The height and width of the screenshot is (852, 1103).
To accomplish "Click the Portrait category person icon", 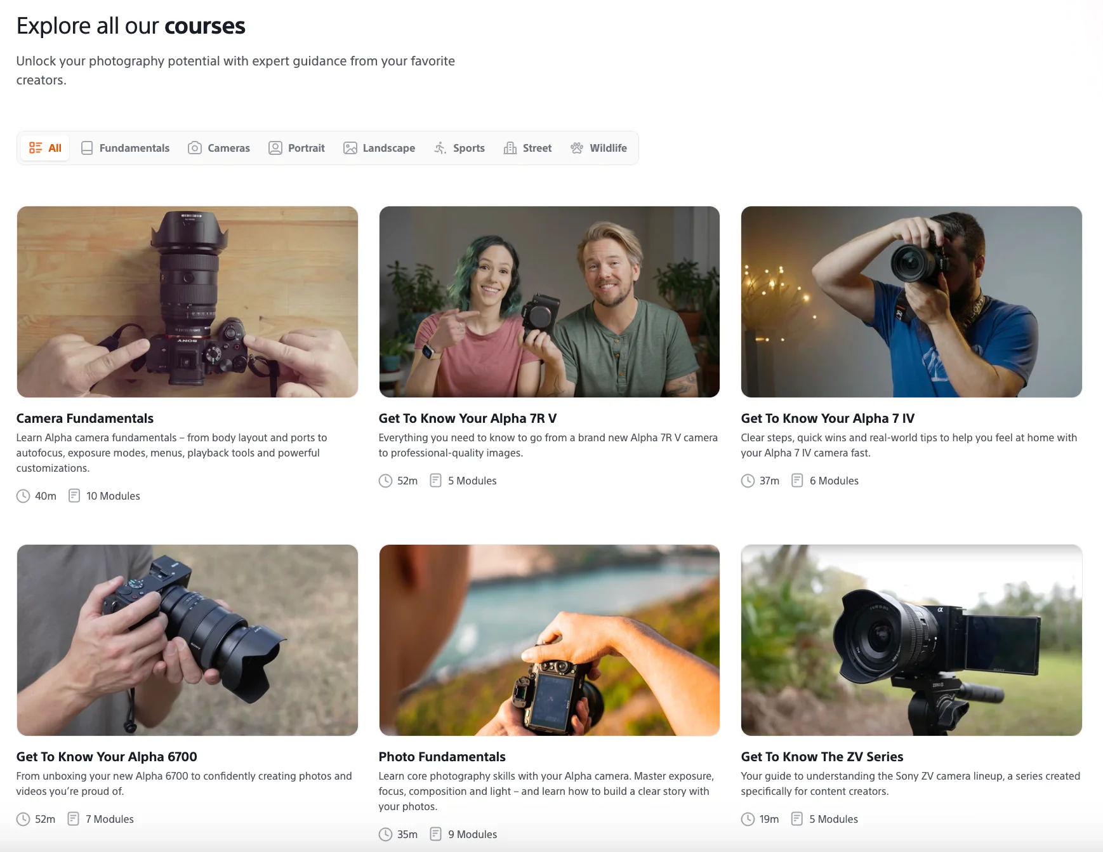I will 275,148.
